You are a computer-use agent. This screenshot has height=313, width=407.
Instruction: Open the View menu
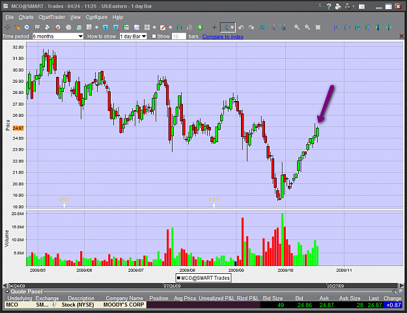[x=76, y=17]
